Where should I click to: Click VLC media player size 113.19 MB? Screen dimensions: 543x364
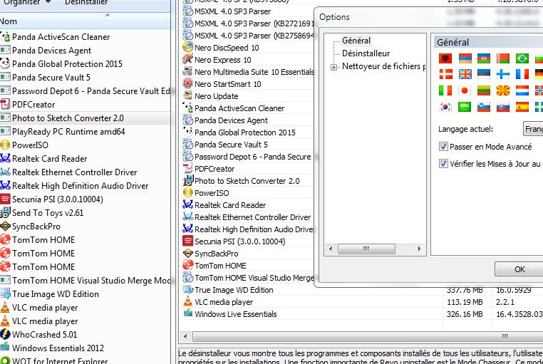pos(465,302)
